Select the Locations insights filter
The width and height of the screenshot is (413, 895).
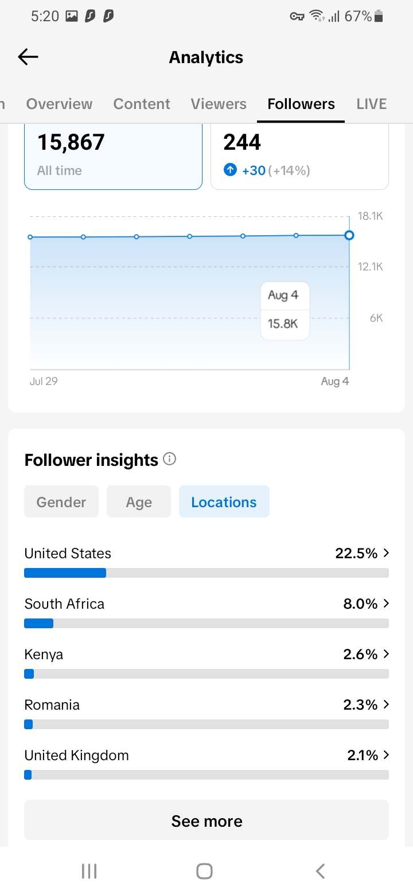[224, 502]
